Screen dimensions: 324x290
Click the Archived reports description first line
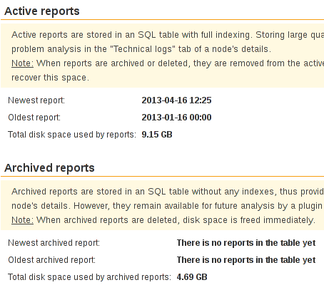pyautogui.click(x=168, y=192)
